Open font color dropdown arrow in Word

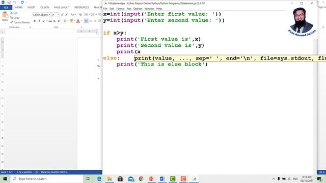pyautogui.click(x=81, y=21)
